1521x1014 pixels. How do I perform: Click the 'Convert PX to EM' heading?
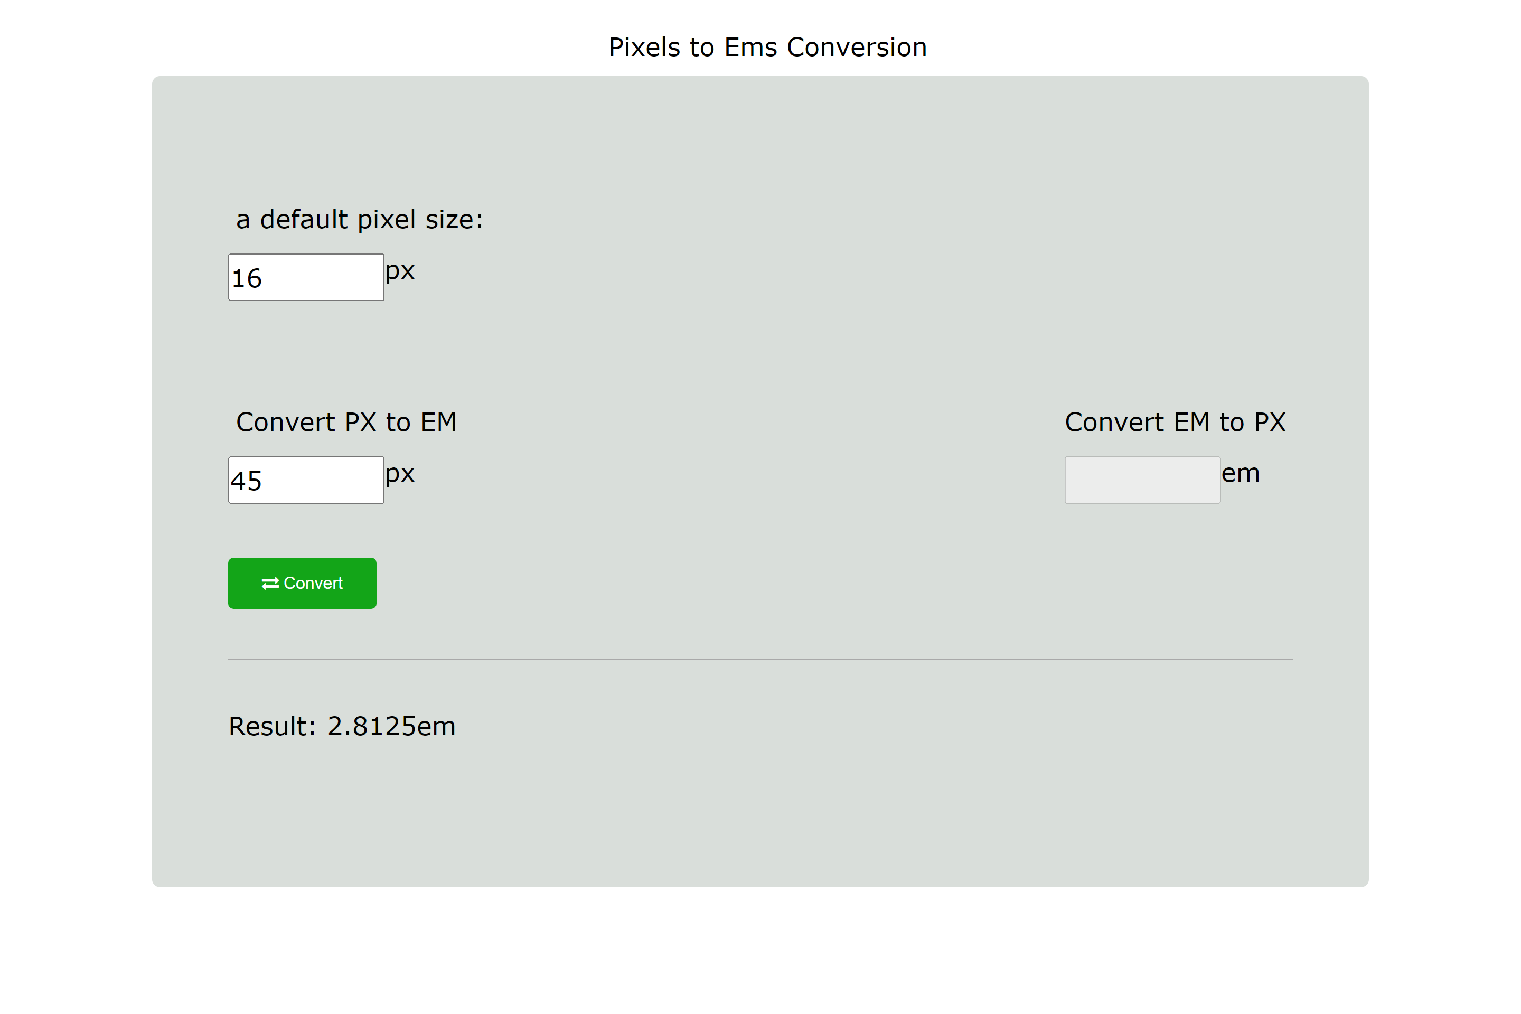click(346, 421)
